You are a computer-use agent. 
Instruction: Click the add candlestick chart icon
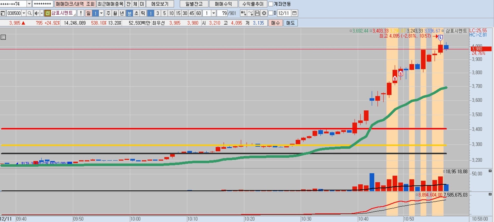tap(243, 13)
